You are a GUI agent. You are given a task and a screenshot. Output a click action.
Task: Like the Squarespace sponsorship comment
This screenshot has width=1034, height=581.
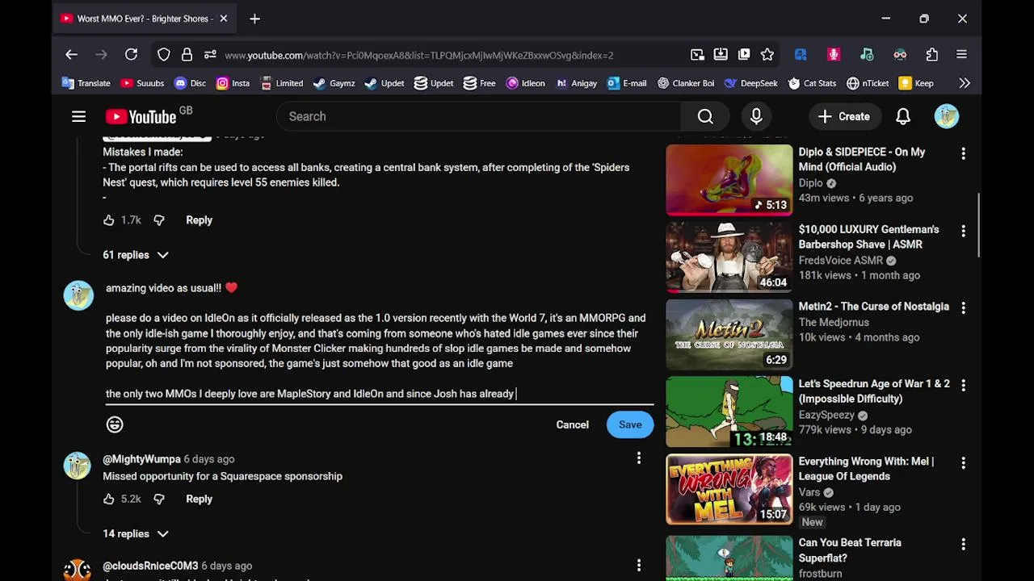(x=109, y=499)
